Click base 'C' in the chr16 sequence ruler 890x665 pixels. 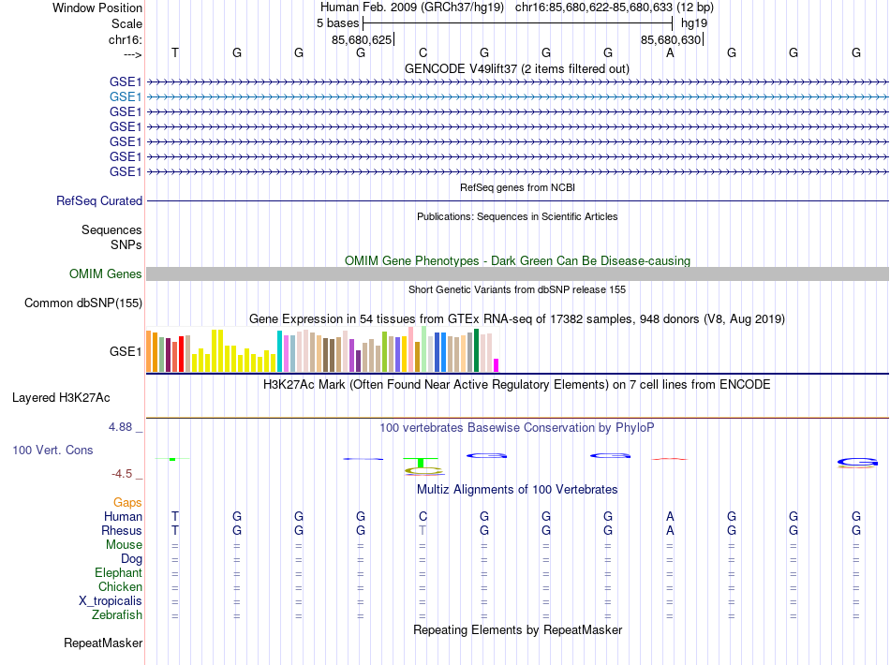(x=423, y=52)
